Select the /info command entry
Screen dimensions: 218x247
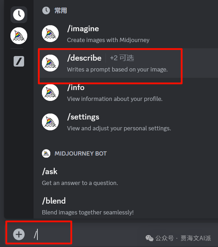point(126,92)
